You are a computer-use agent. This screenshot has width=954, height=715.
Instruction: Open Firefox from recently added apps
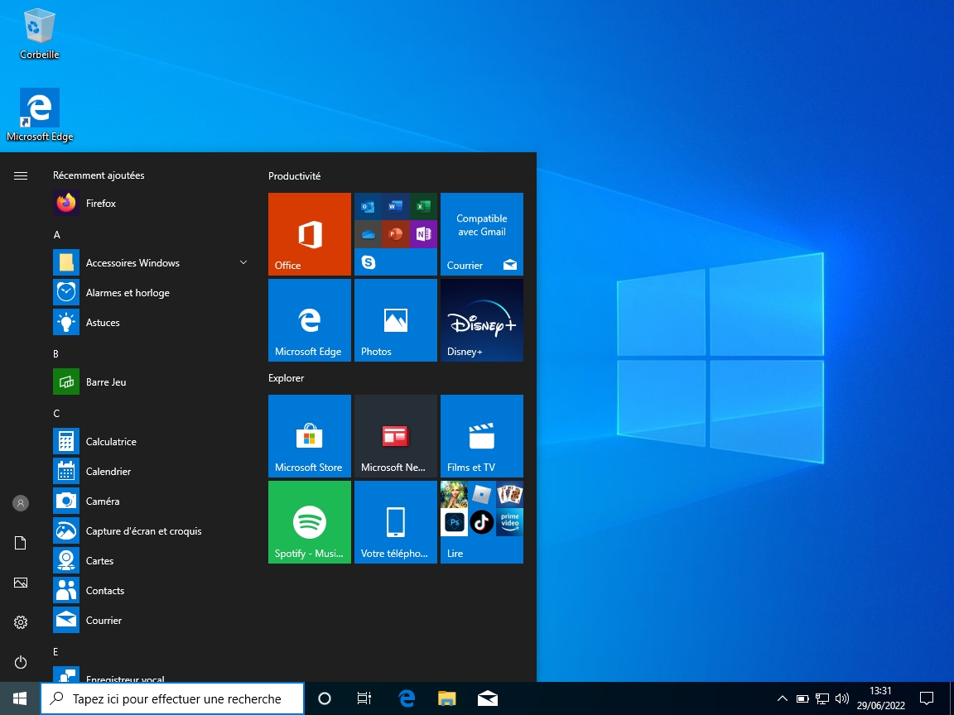[151, 203]
